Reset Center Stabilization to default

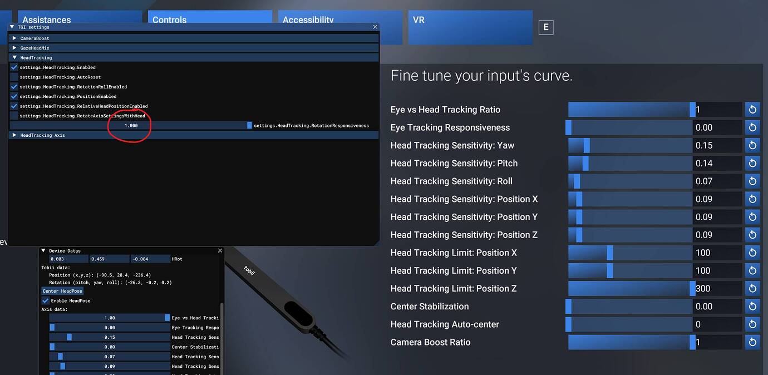pos(752,307)
